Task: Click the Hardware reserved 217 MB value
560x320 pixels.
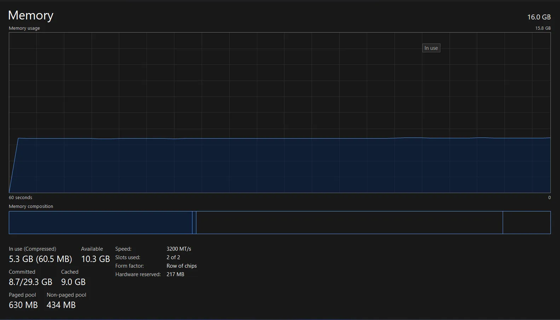Action: [x=175, y=274]
